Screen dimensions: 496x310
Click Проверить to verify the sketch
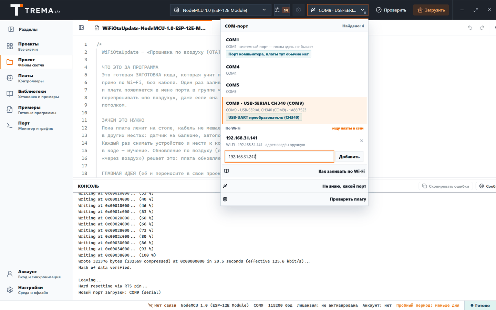pos(391,10)
